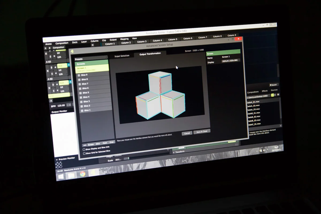The width and height of the screenshot is (321, 214).
Task: Tick the Slice 5 checkbox
Action: click(x=81, y=93)
